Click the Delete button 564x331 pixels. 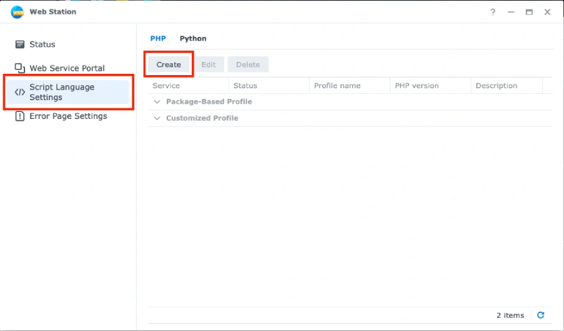point(248,64)
